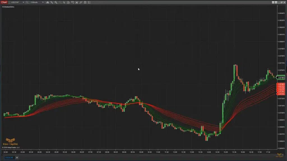Open the chart properties grid icon

(85, 2)
